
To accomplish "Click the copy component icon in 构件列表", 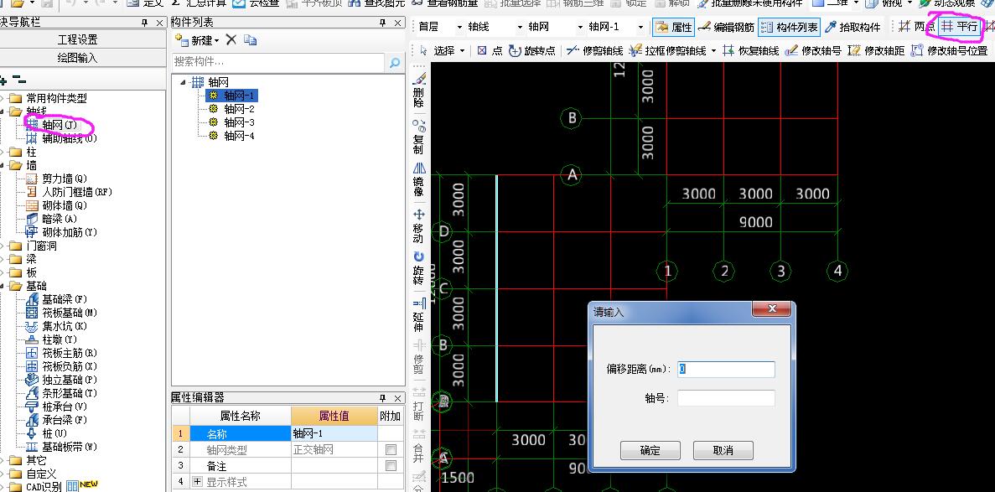I will point(251,40).
